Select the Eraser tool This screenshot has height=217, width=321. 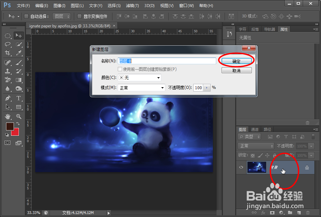pos(8,80)
